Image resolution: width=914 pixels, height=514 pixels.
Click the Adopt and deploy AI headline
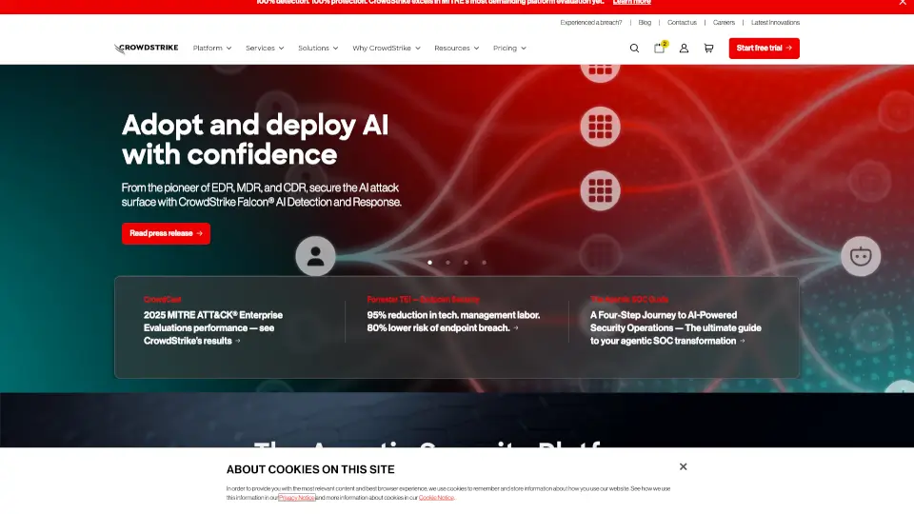[255, 139]
